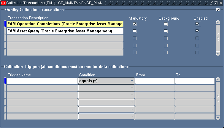Click the first To value field
This screenshot has width=224, height=128.
195,81
